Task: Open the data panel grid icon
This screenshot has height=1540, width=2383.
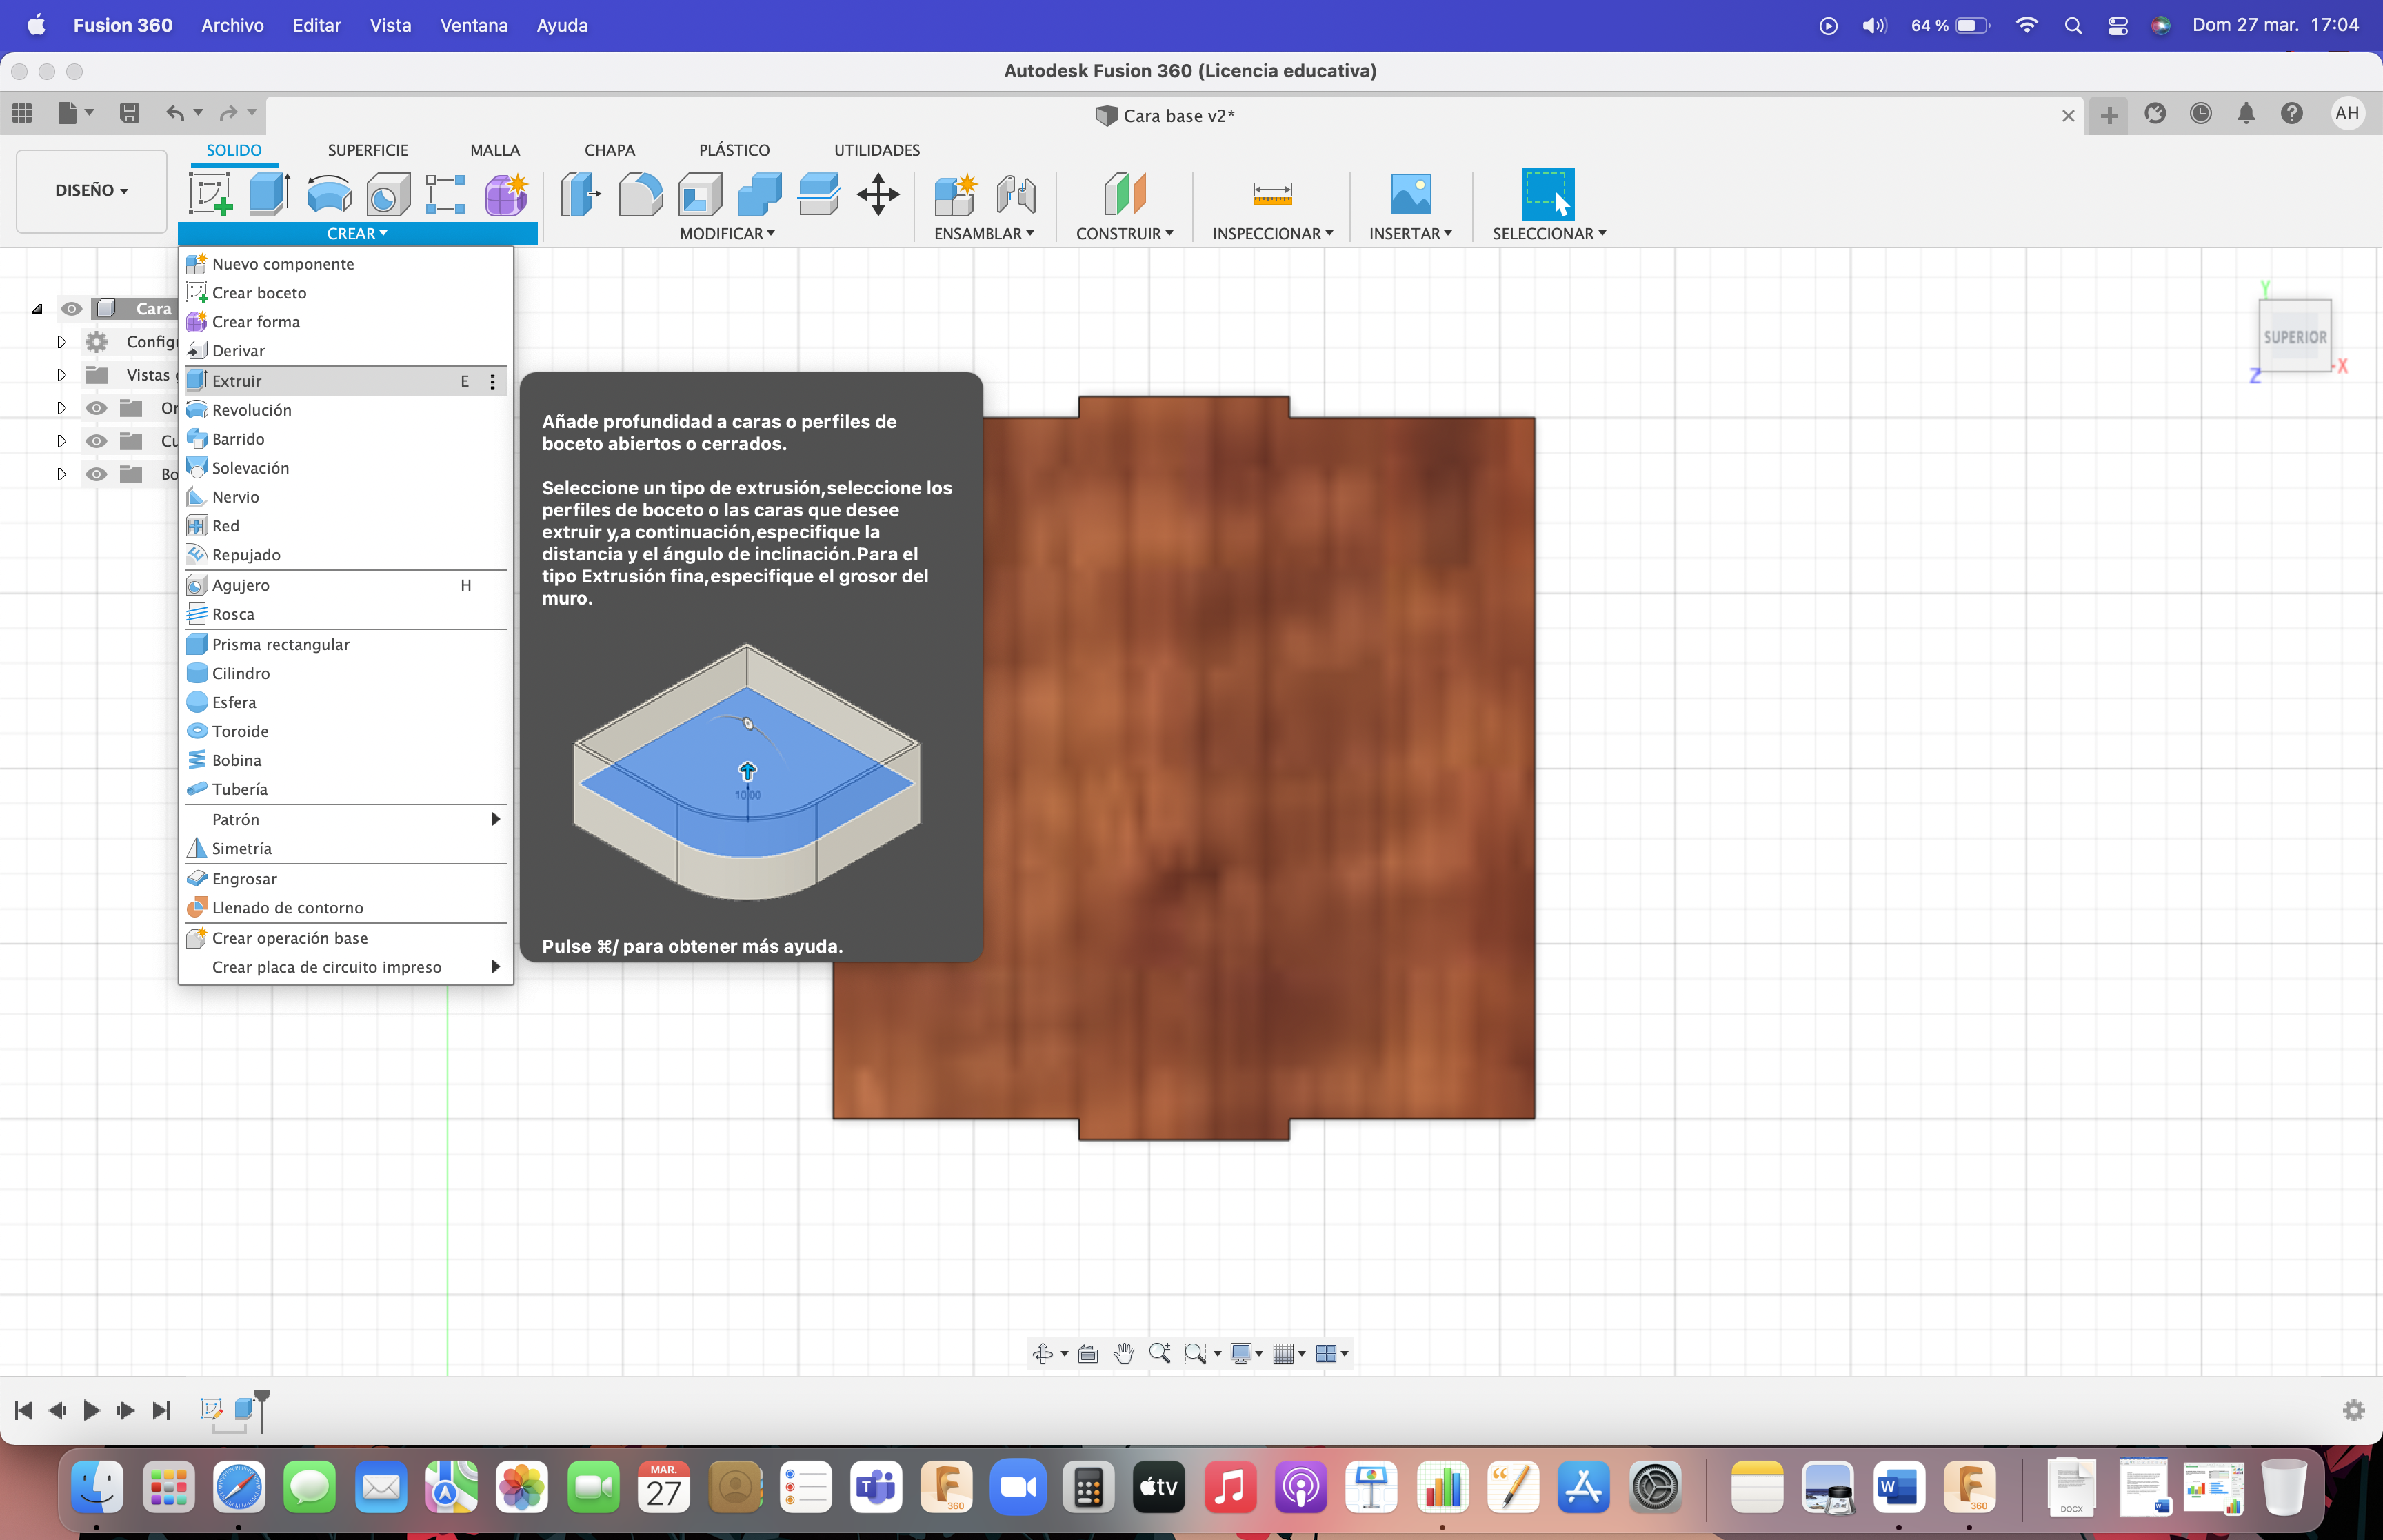Action: coord(22,113)
